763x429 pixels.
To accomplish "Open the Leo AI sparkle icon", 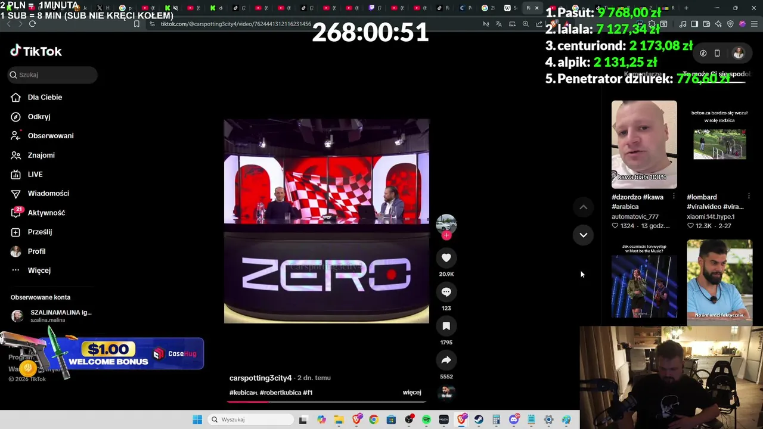I will coord(718,24).
